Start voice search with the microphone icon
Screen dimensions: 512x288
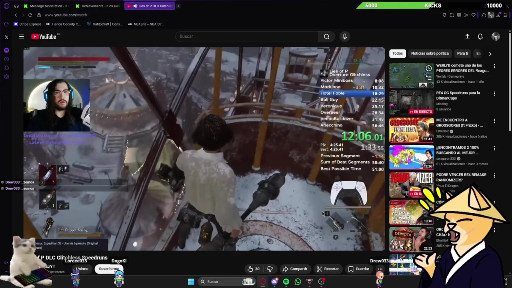click(345, 36)
